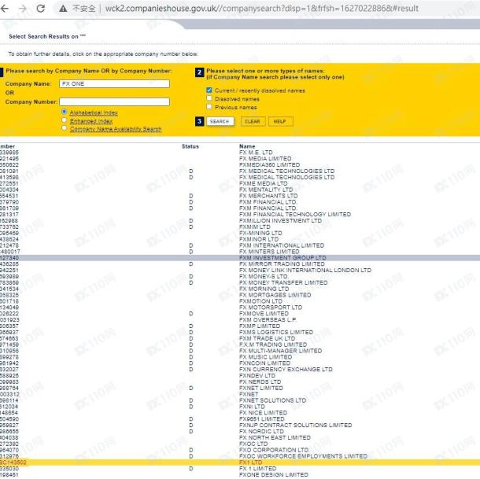
Task: Select Company Name Availability Search radio
Action: point(65,128)
